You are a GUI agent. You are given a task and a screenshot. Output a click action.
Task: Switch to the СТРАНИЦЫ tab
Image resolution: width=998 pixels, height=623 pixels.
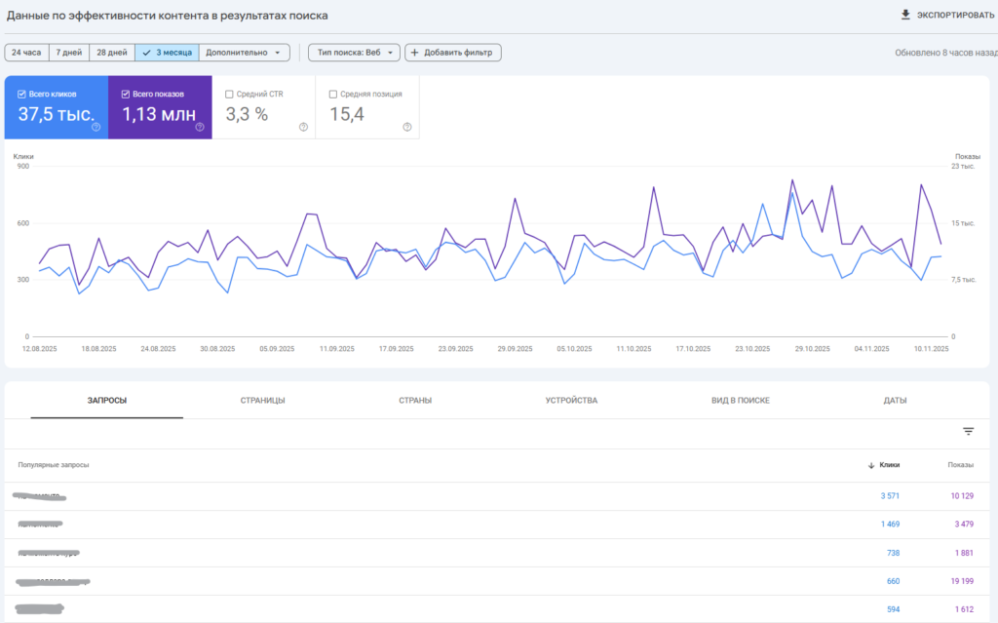[x=263, y=400]
